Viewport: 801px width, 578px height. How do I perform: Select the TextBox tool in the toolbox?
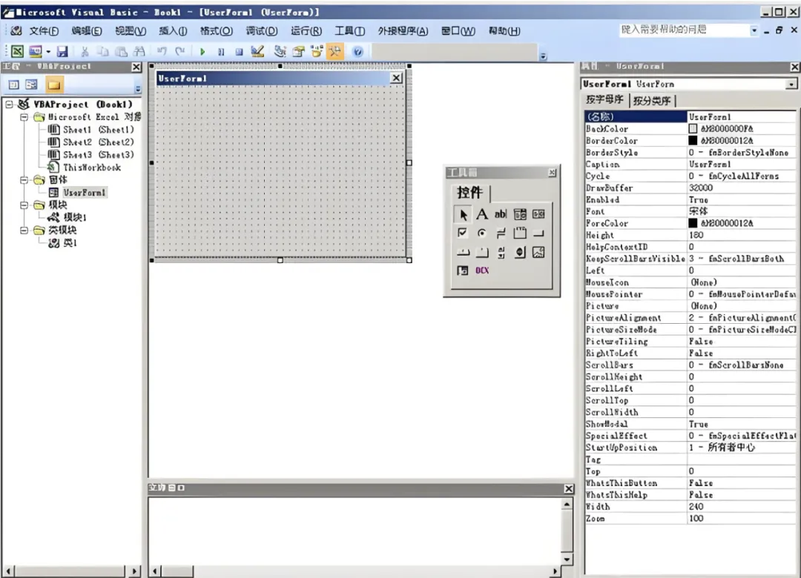(x=501, y=214)
